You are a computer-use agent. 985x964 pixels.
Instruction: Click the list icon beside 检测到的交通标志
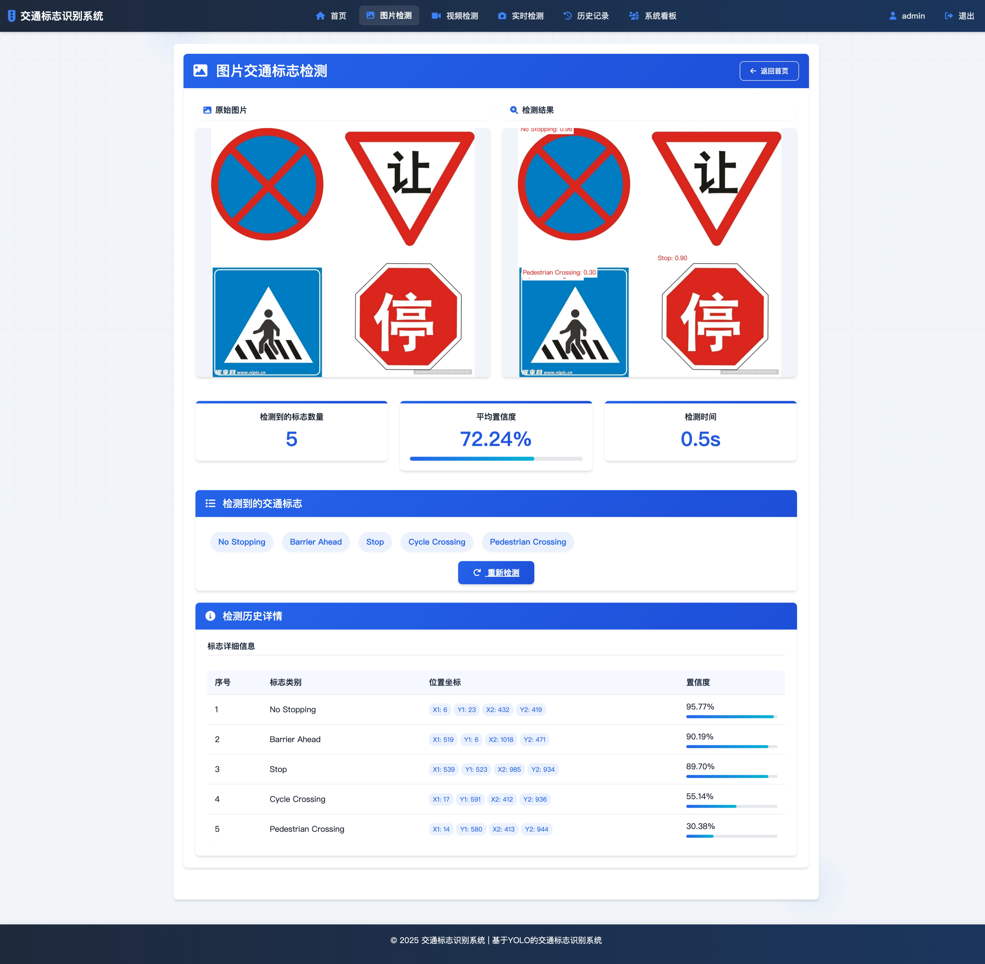click(x=210, y=503)
